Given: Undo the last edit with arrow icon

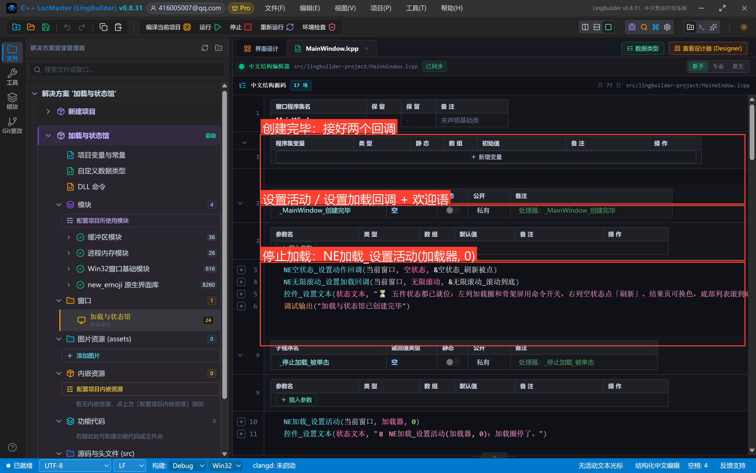Looking at the screenshot, I should [x=67, y=27].
